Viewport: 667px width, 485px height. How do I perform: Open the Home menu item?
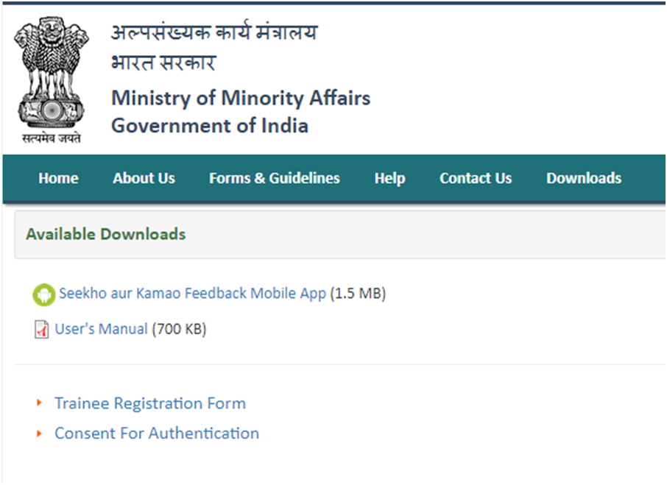tap(58, 178)
